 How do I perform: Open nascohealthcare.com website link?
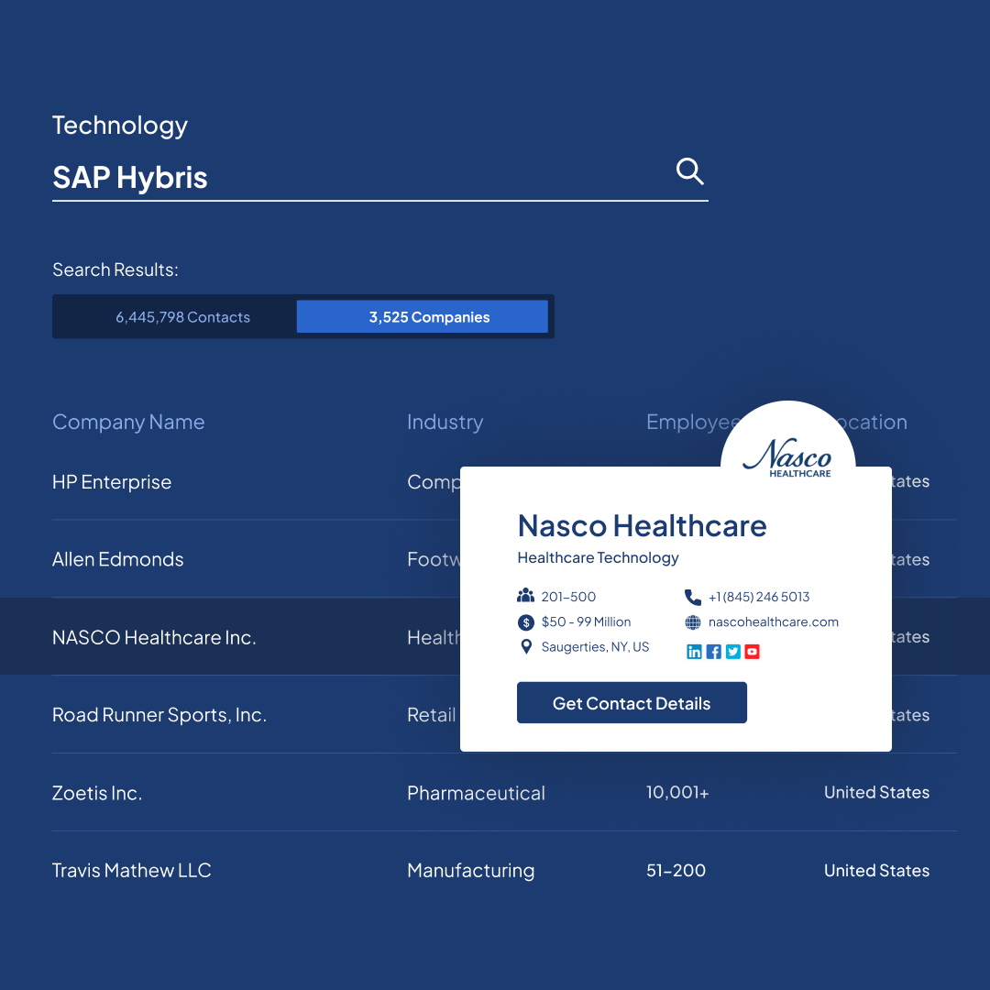[773, 621]
